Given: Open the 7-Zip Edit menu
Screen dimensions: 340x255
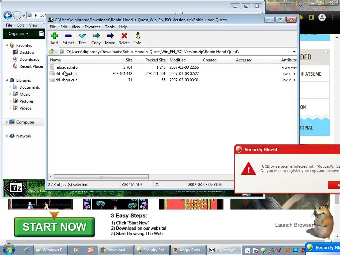Looking at the screenshot, I should [63, 27].
